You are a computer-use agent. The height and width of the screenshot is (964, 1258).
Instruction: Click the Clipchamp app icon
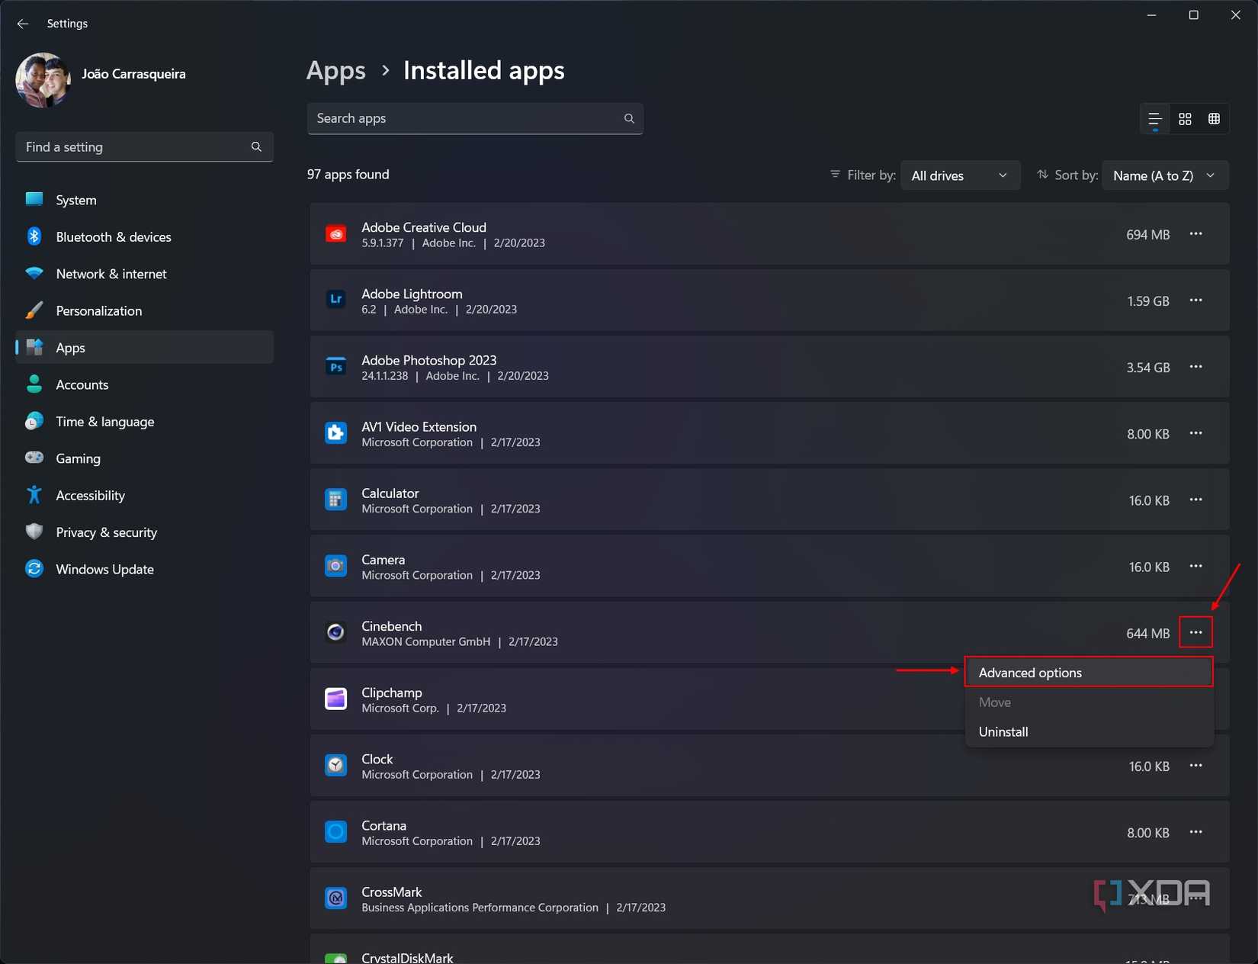(x=335, y=699)
